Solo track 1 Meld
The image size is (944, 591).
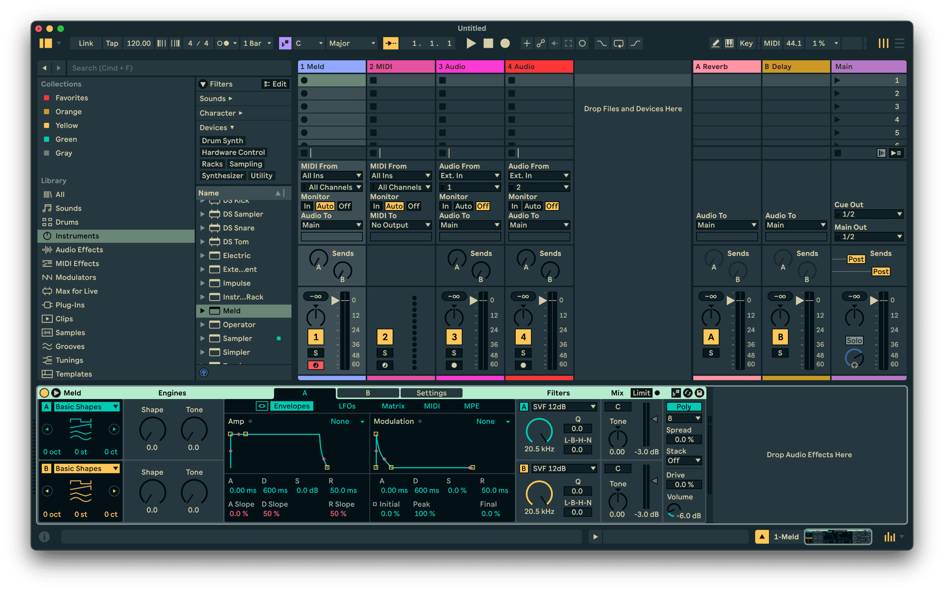click(315, 353)
